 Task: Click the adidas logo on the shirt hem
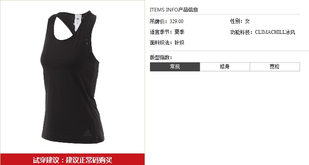tap(87, 133)
